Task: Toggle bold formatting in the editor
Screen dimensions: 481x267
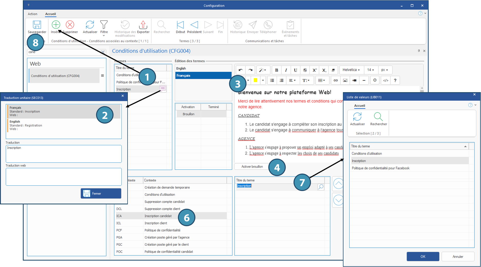Action: click(277, 70)
